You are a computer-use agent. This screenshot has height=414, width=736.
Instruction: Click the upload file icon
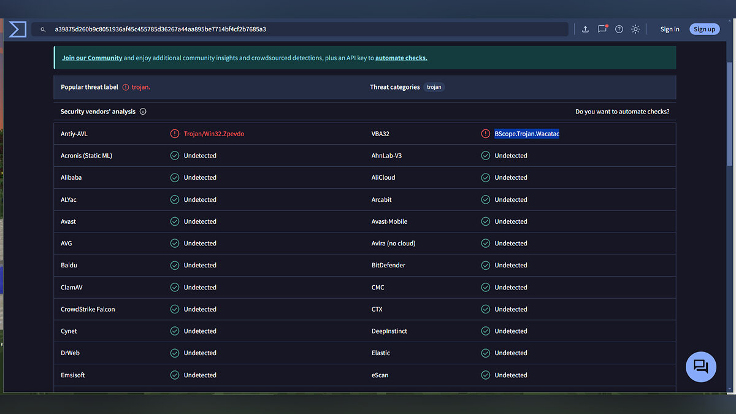[x=585, y=29]
